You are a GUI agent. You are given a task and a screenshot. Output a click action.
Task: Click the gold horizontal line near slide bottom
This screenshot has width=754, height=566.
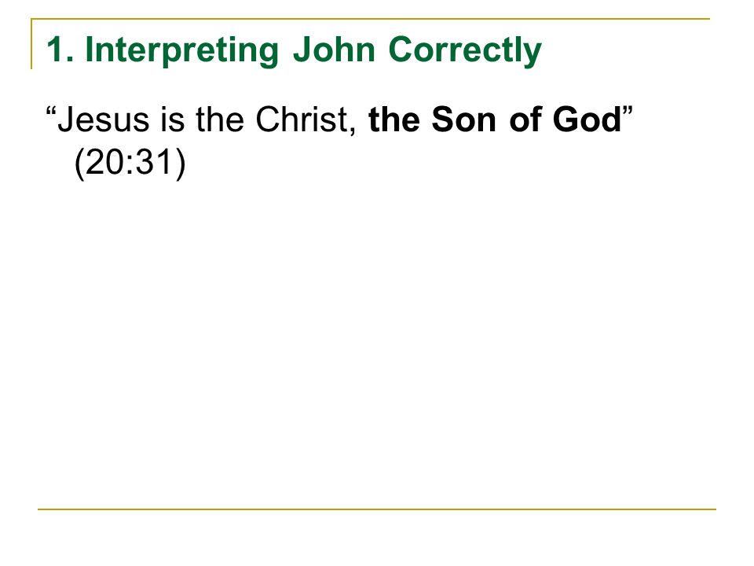click(x=377, y=509)
